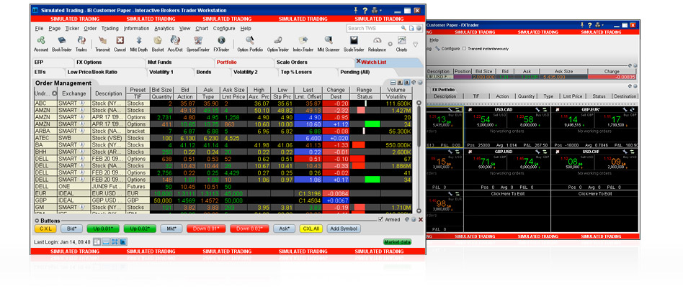Click the orange CXL button
683x291 pixels.
tap(45, 228)
